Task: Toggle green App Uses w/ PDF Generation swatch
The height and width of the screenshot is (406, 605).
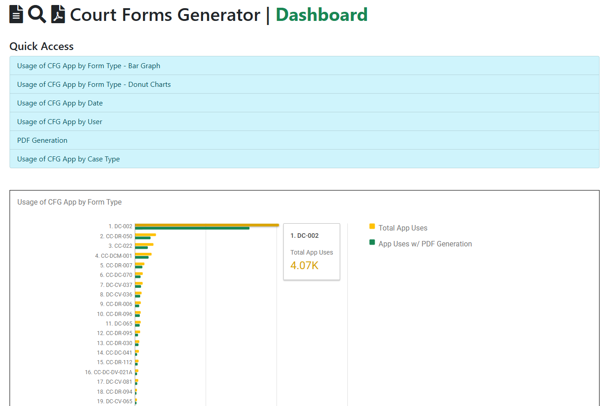Action: pos(372,242)
